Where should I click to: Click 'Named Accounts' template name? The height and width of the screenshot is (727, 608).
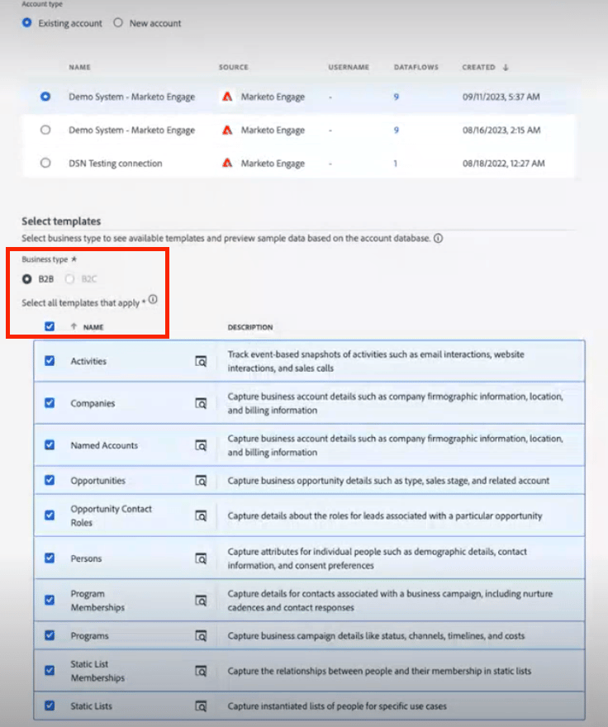(104, 445)
